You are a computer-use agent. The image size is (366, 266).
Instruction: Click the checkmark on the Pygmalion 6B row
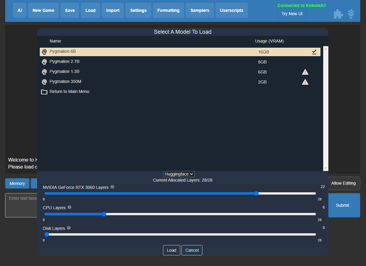click(x=314, y=52)
